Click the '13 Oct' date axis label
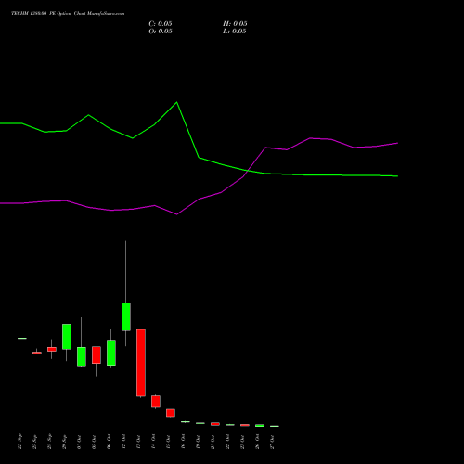Screen dimensions: 464x464 coord(139,442)
